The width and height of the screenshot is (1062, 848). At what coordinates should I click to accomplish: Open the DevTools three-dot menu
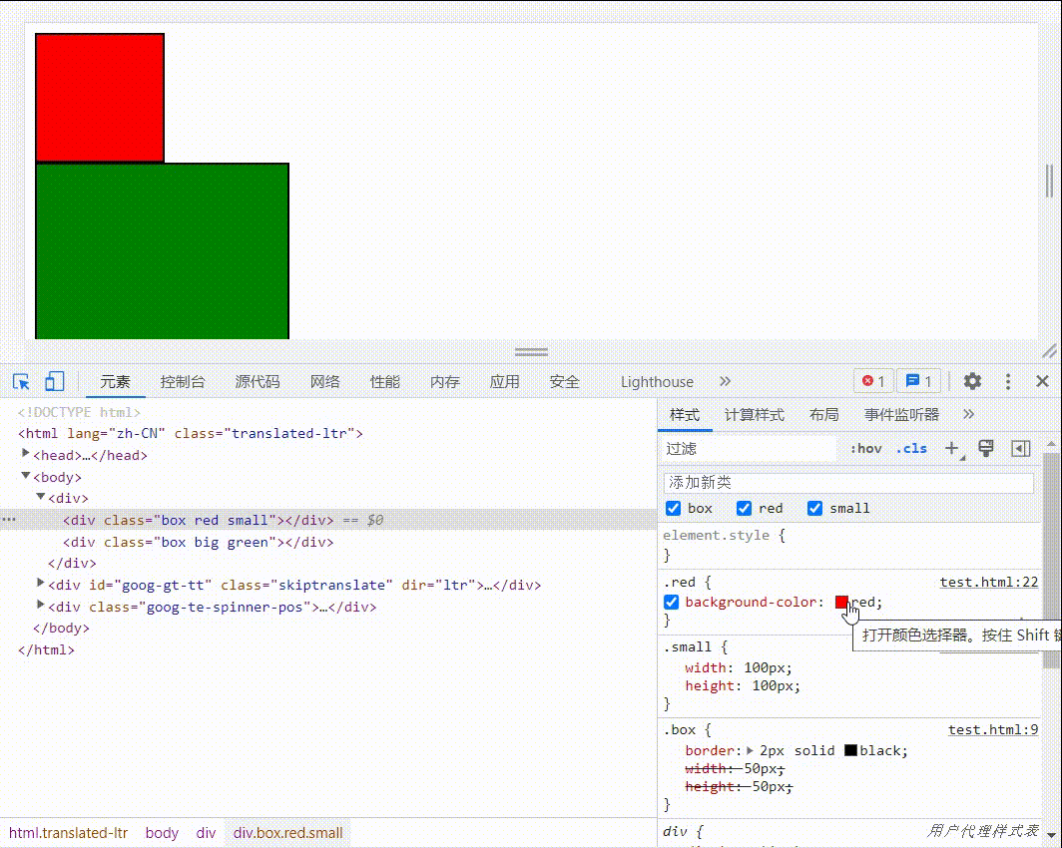pos(1008,382)
